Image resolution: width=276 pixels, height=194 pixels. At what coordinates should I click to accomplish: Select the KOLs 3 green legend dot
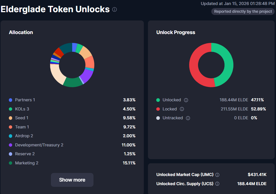coord(11,109)
